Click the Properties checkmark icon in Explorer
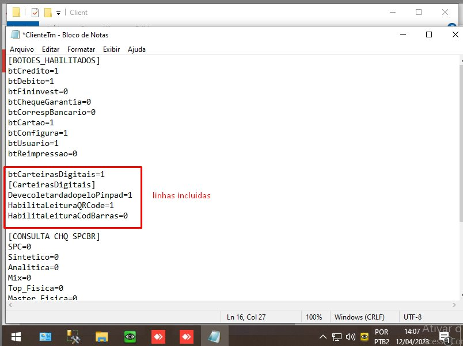This screenshot has height=346, width=463. (x=35, y=12)
